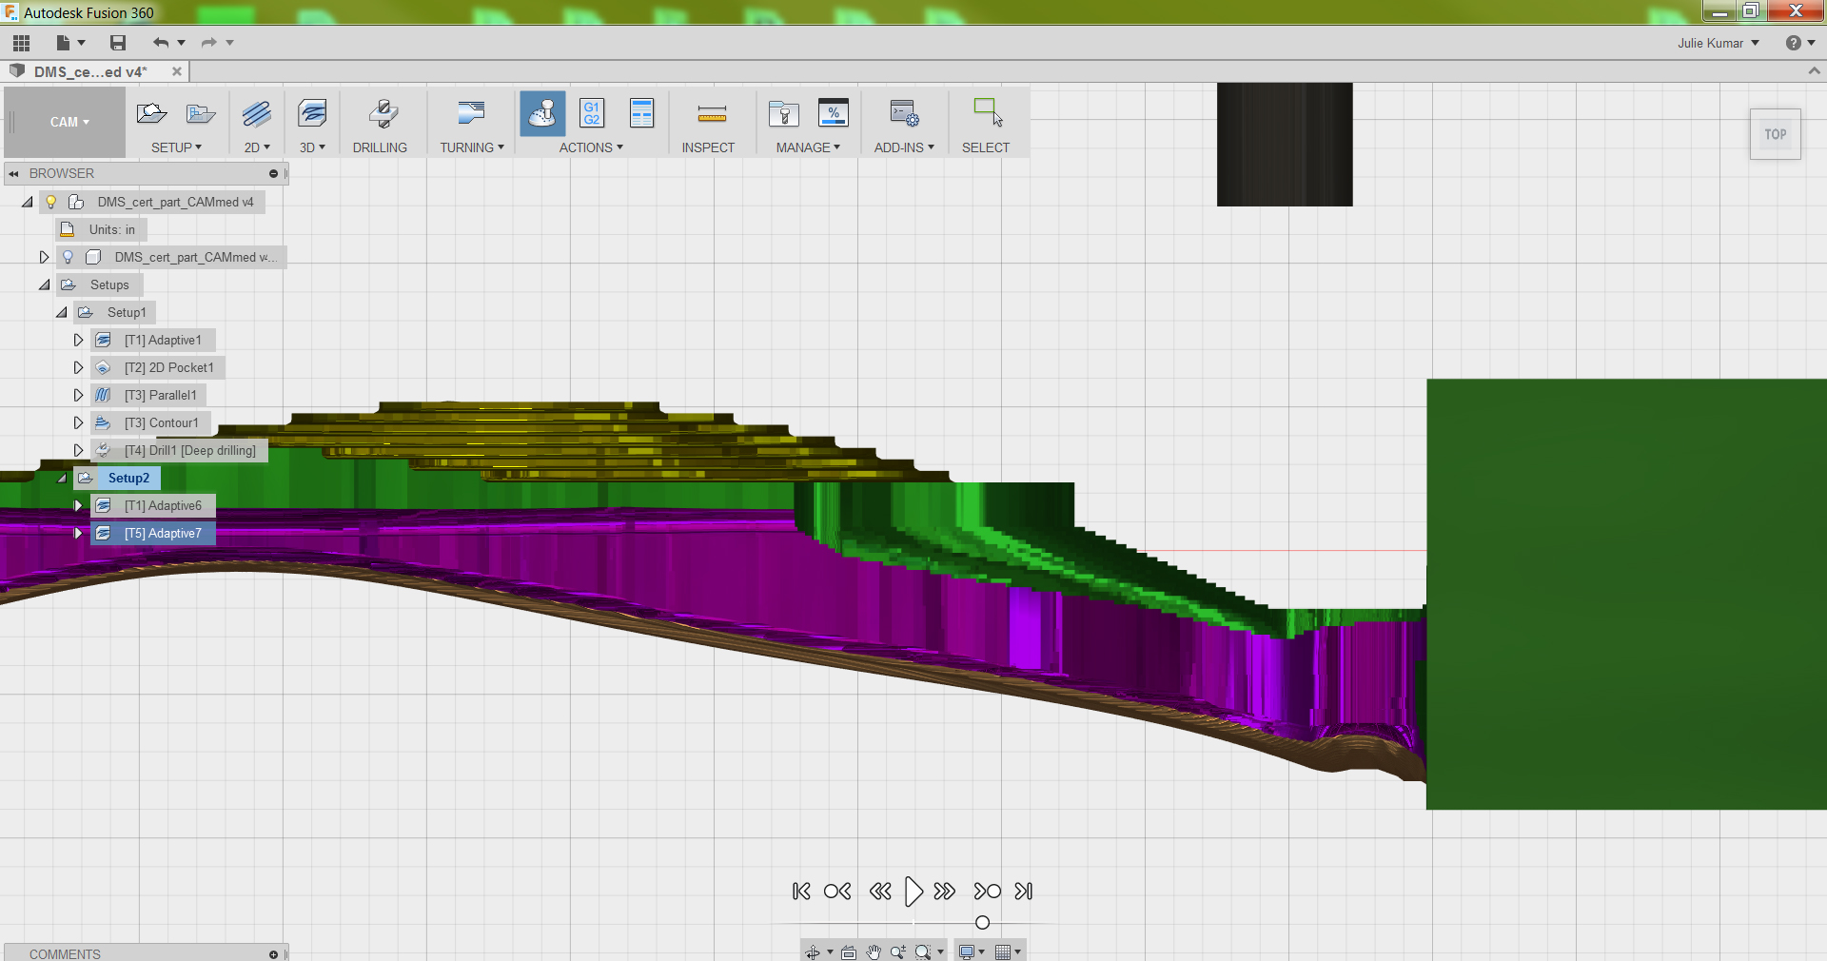The height and width of the screenshot is (961, 1827).
Task: Collapse the Setup1 node
Action: 62,312
